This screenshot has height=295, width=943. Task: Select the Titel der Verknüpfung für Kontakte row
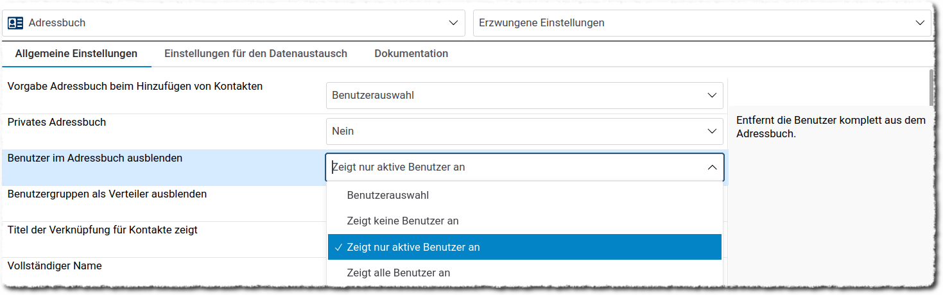[103, 230]
